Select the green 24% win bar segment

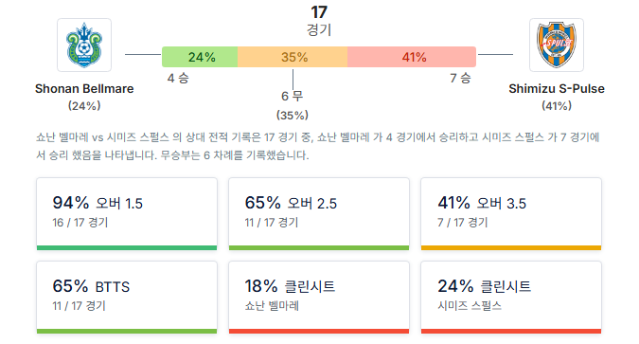click(x=200, y=57)
